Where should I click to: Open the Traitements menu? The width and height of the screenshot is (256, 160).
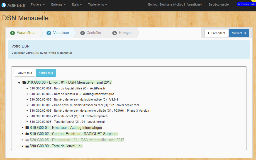coord(97,4)
